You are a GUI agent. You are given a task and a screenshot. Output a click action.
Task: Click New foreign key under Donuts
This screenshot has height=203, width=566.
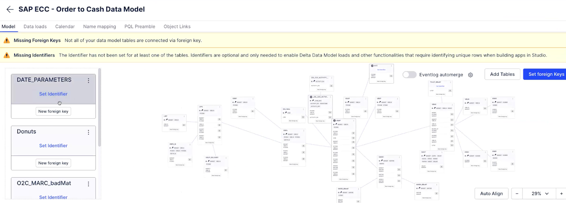[53, 163]
